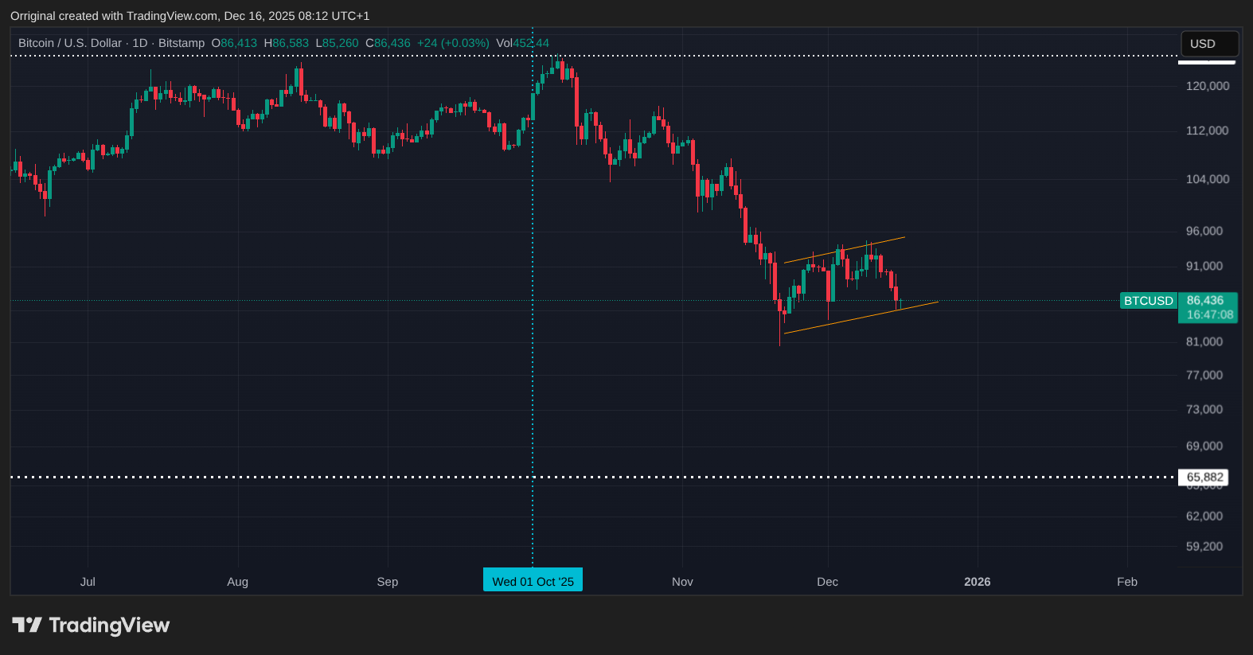Viewport: 1253px width, 655px height.
Task: Click the Jul label on the time axis
Action: (x=88, y=582)
